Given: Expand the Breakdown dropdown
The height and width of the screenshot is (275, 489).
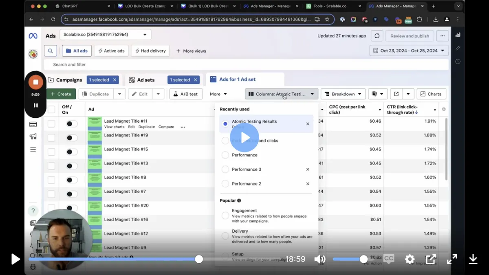Looking at the screenshot, I should [x=343, y=94].
